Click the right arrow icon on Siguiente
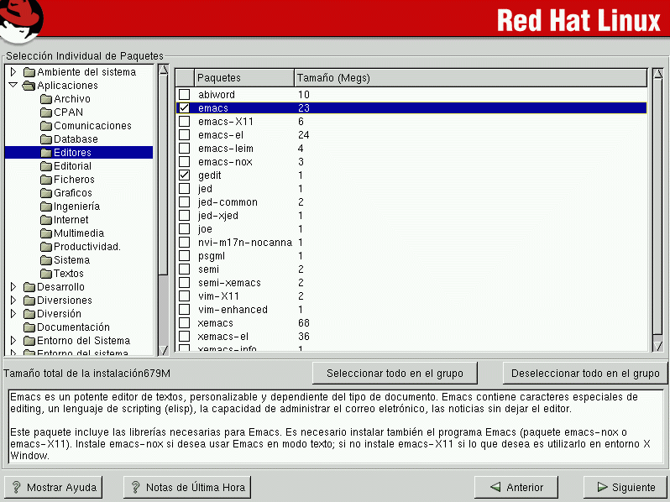Image resolution: width=670 pixels, height=502 pixels. tap(601, 487)
